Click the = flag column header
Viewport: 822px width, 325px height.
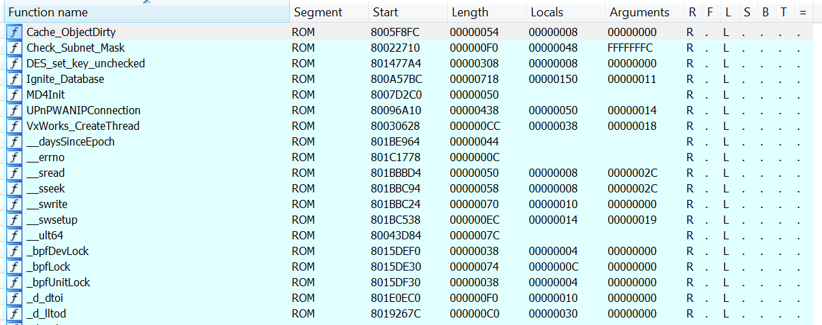click(x=802, y=12)
